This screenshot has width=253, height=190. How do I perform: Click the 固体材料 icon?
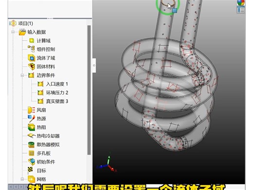32,66
